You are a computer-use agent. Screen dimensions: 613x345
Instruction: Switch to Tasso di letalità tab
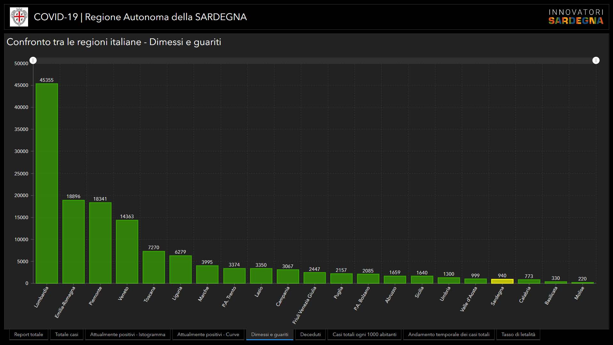(x=518, y=334)
